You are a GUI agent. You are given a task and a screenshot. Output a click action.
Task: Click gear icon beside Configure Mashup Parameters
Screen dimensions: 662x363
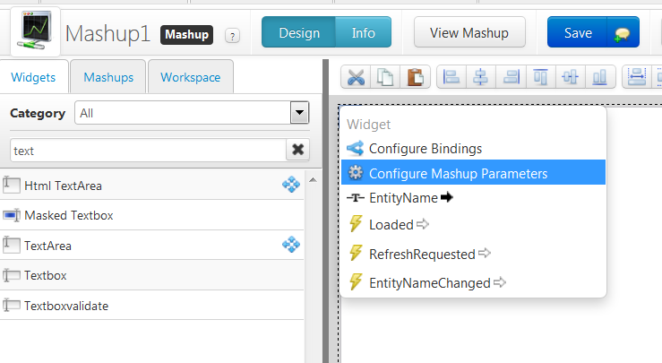[x=356, y=172]
